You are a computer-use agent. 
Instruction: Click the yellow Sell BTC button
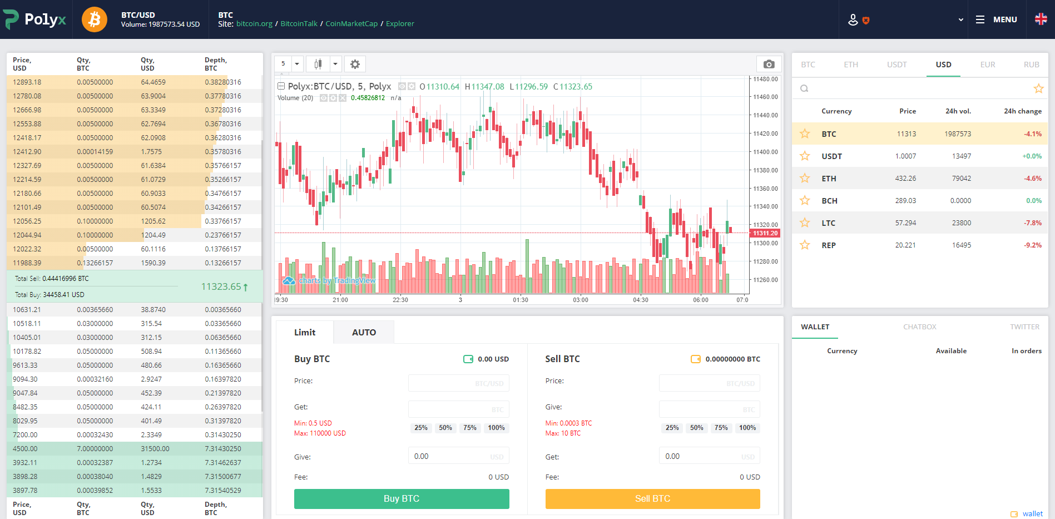[653, 498]
